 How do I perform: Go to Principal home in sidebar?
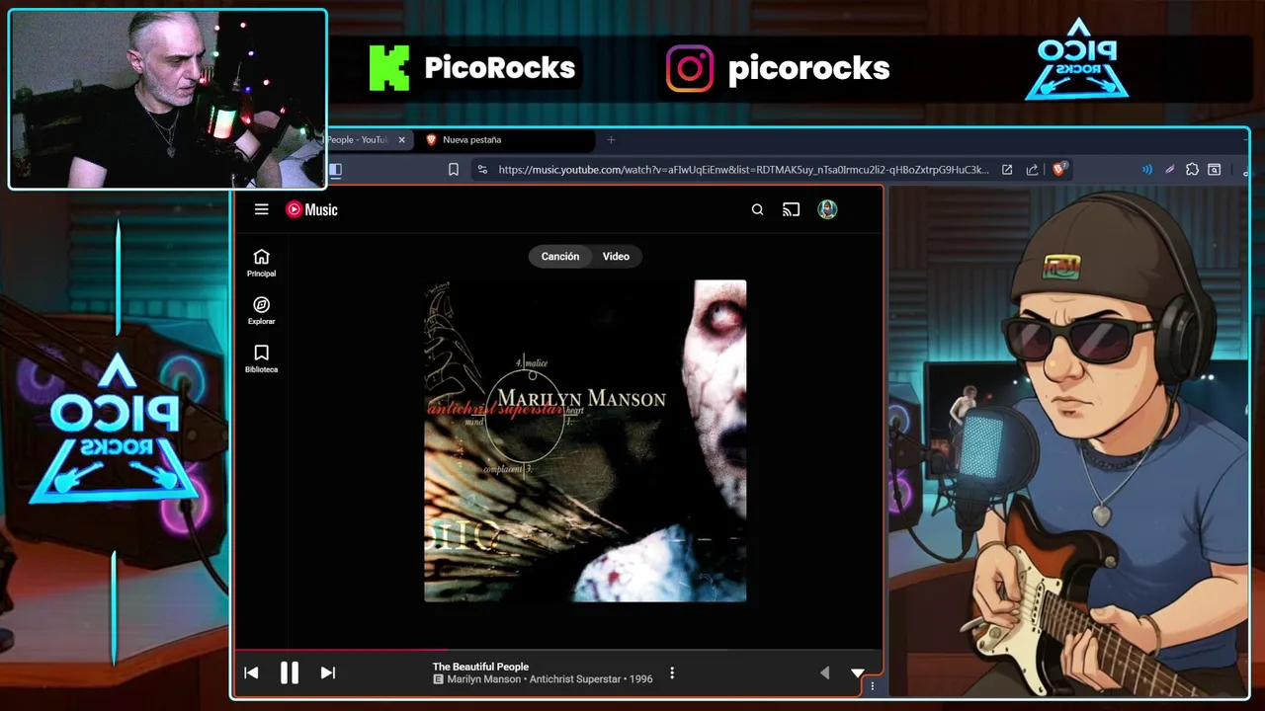(261, 263)
